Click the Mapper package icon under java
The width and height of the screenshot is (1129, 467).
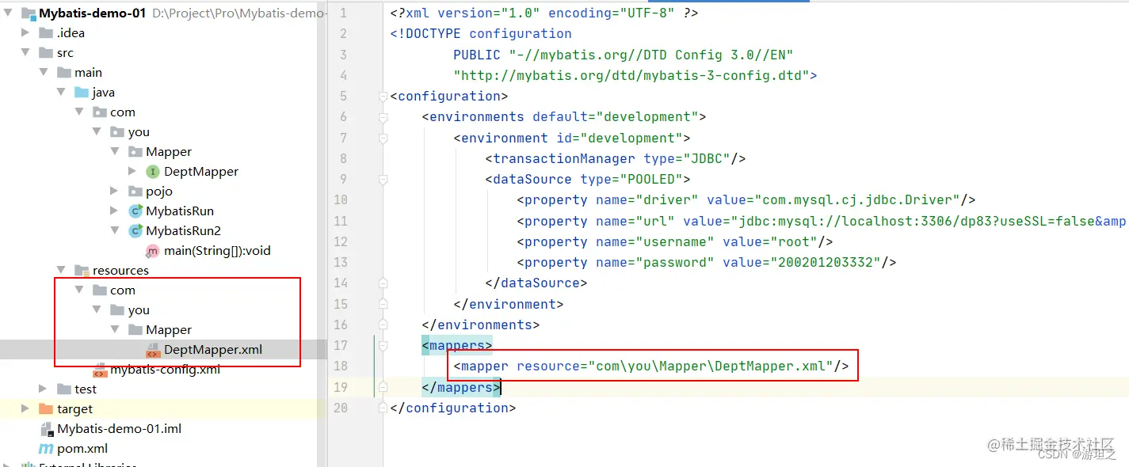(135, 151)
